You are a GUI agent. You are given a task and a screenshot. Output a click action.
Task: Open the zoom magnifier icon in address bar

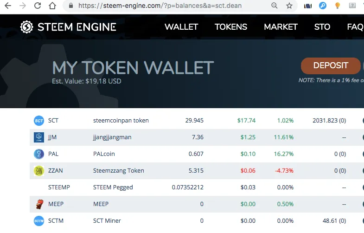[x=274, y=6]
